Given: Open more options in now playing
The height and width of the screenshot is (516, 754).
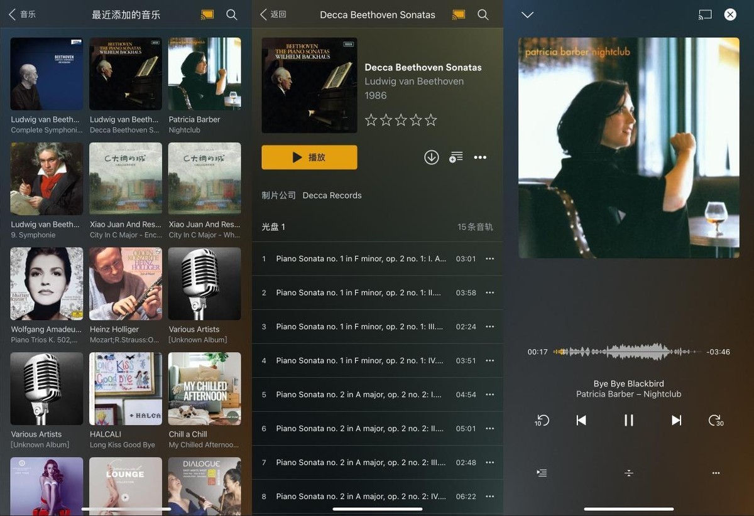Looking at the screenshot, I should [716, 473].
